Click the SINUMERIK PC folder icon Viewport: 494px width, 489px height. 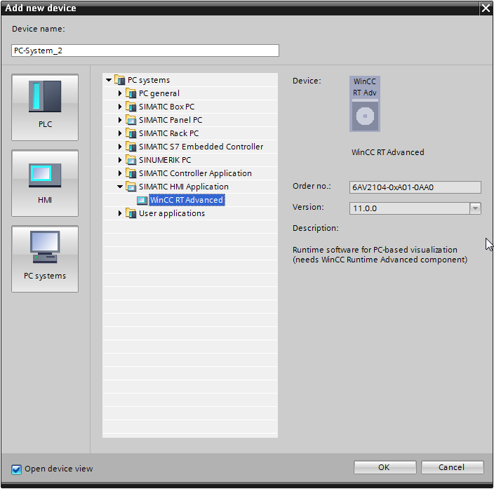tap(131, 160)
